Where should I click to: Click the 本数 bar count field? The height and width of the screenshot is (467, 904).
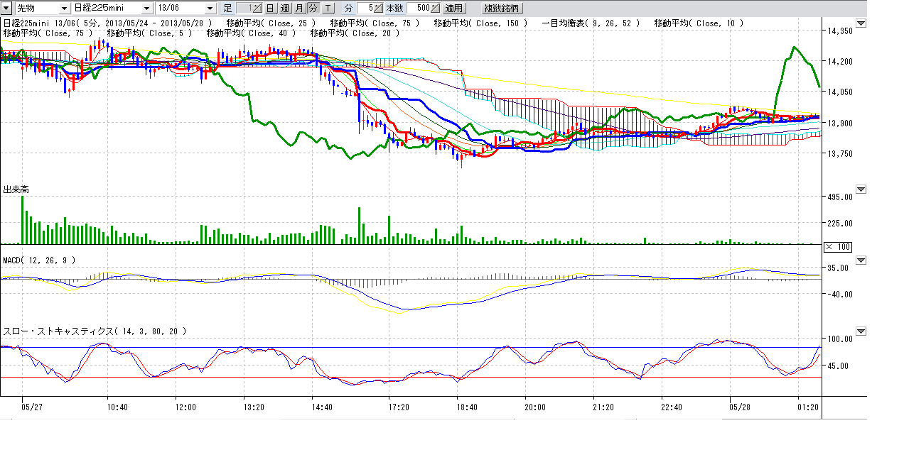coord(419,9)
